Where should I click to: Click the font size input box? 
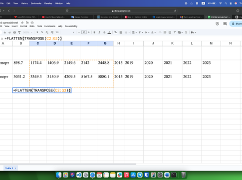pos(84,32)
